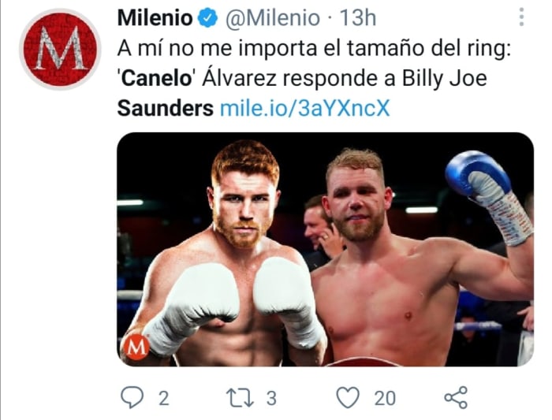552x420 pixels.
Task: Click the reply count showing 2
Action: [x=163, y=398]
